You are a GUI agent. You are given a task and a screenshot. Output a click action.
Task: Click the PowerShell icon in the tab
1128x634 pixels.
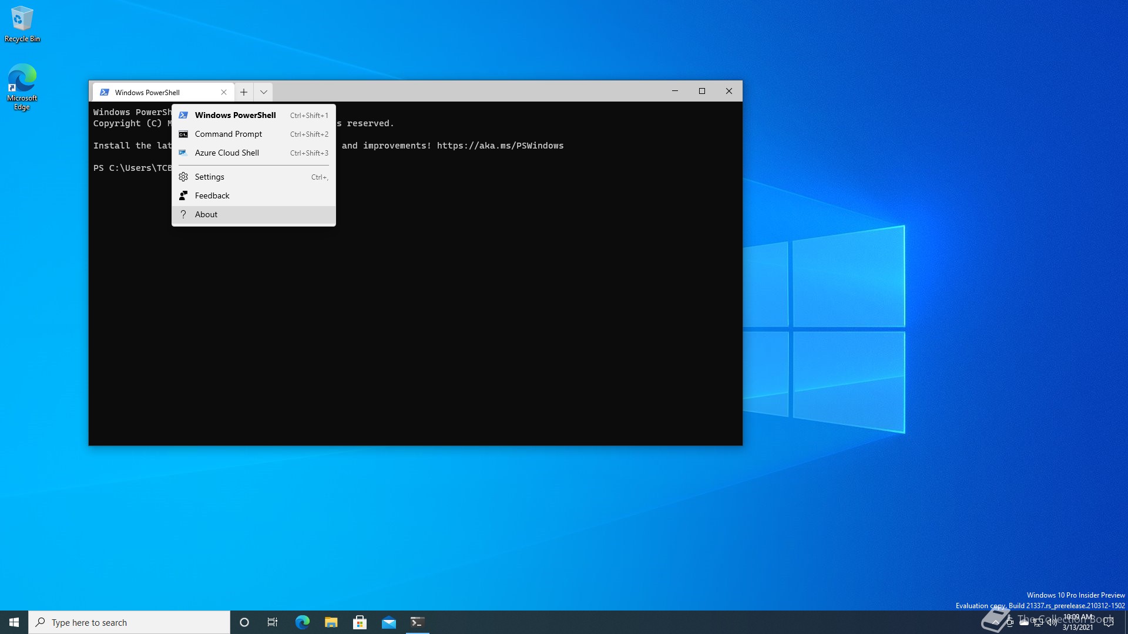click(105, 92)
